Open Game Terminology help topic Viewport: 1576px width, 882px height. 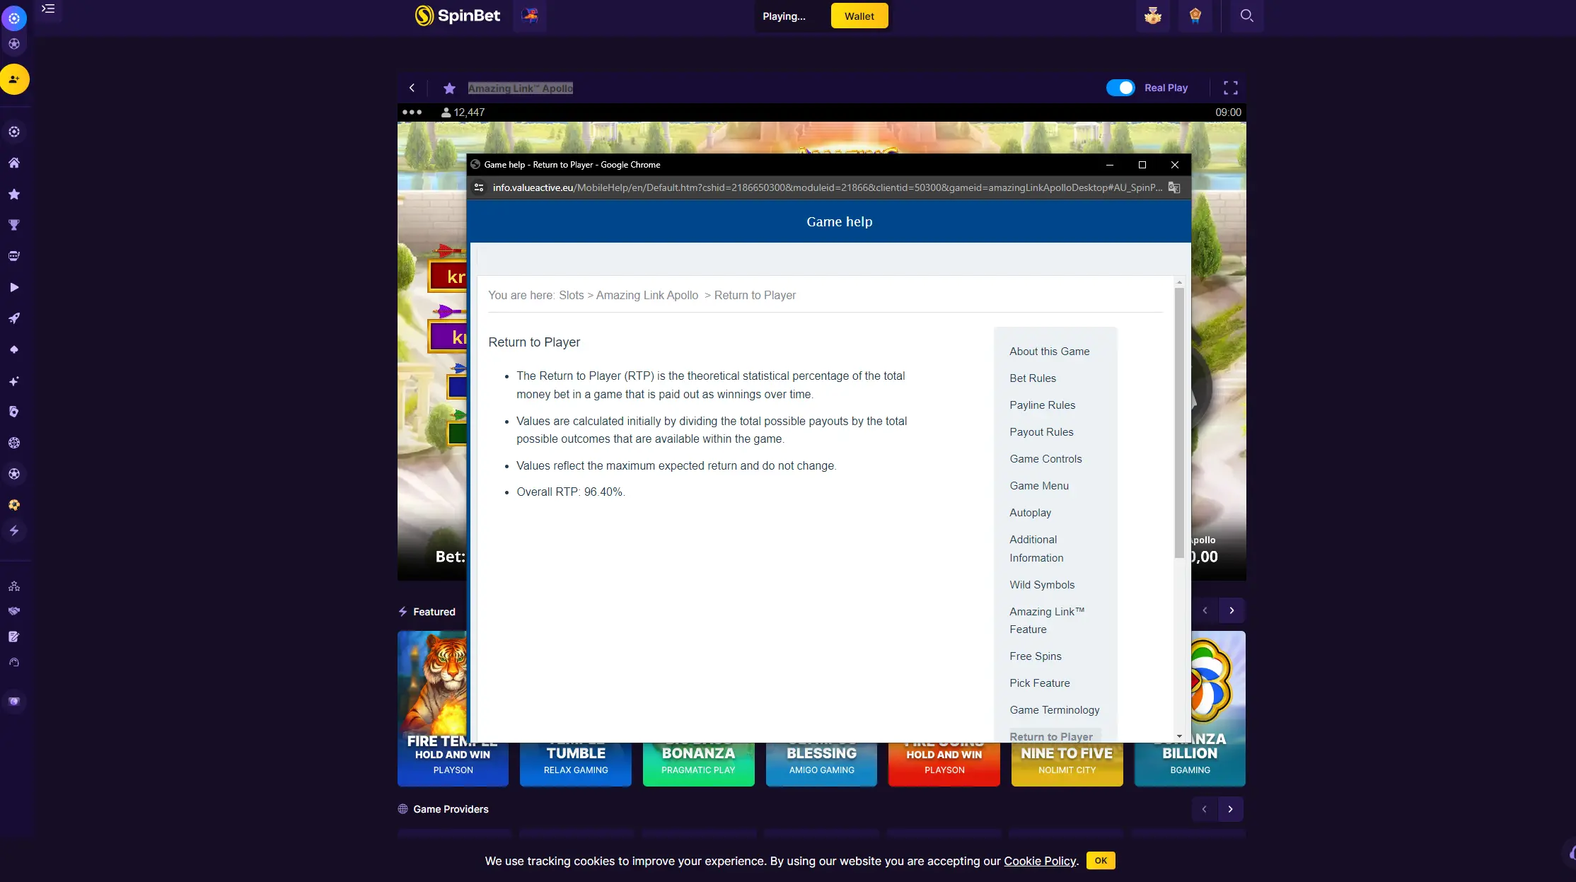[x=1054, y=710]
